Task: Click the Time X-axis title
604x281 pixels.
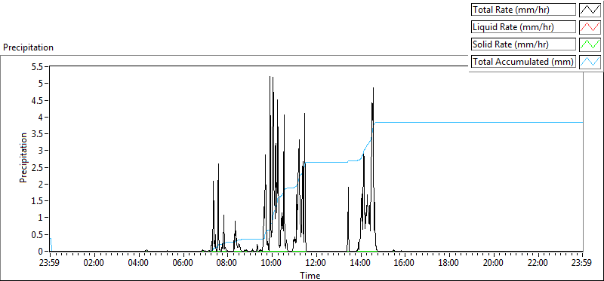Action: pos(310,275)
